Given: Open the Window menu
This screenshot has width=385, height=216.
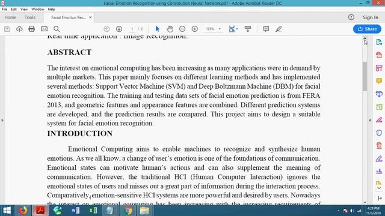Looking at the screenshot, I should (37, 10).
